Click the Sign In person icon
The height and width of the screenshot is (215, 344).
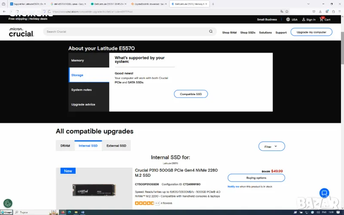coord(304,19)
